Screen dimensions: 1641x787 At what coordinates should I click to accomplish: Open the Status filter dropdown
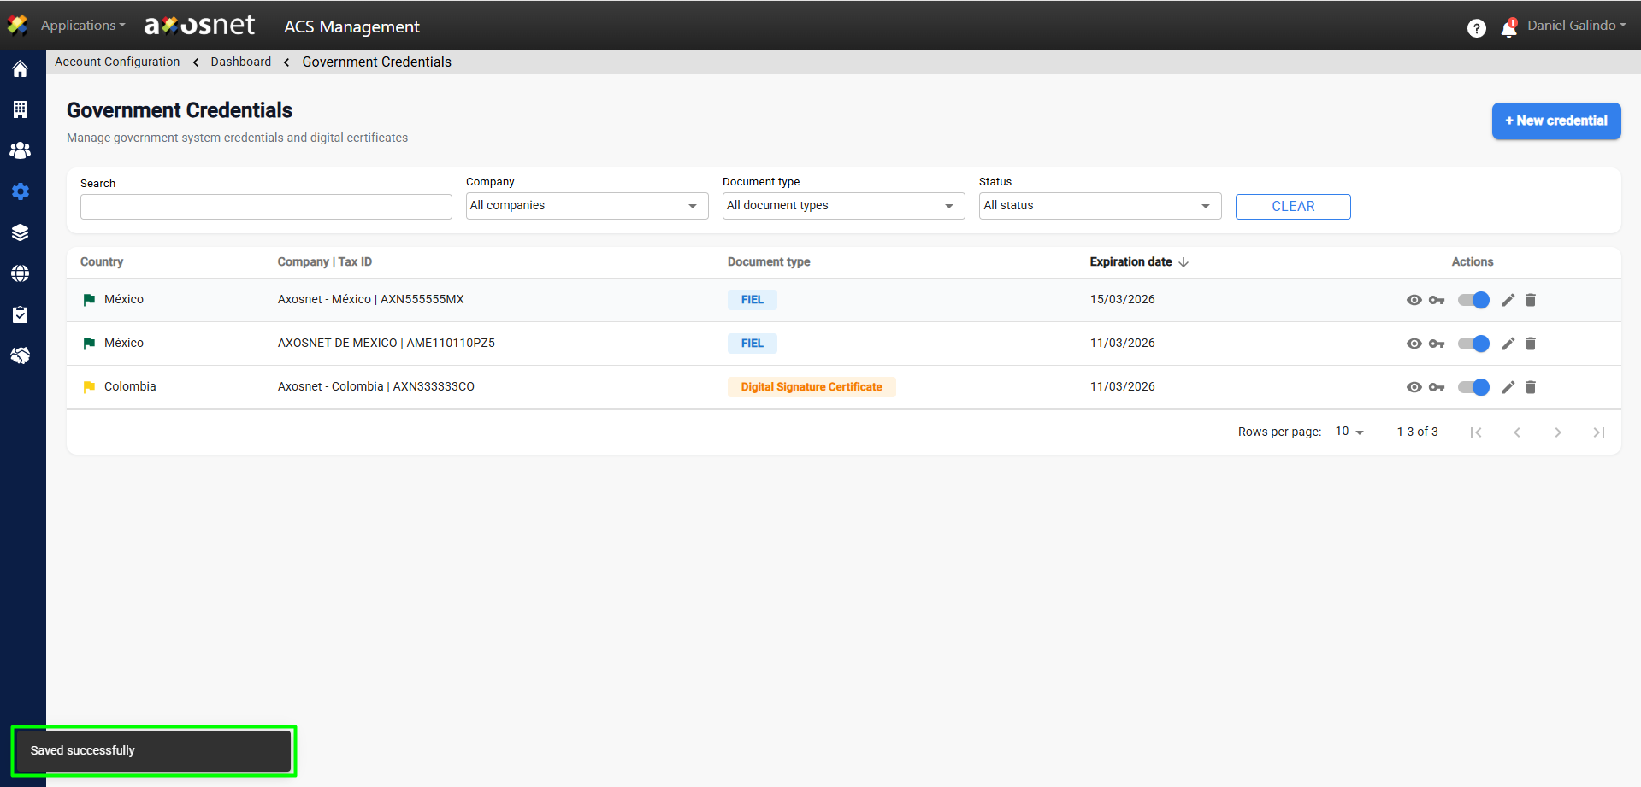tap(1100, 206)
